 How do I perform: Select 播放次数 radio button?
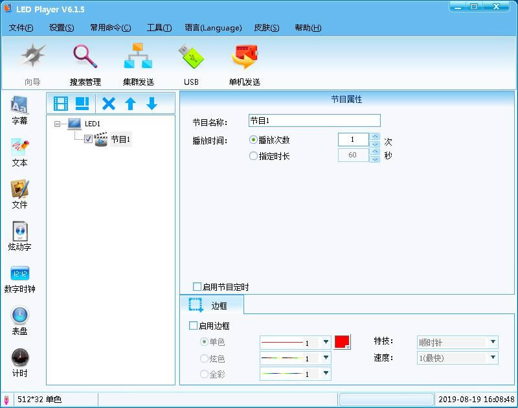[x=253, y=140]
